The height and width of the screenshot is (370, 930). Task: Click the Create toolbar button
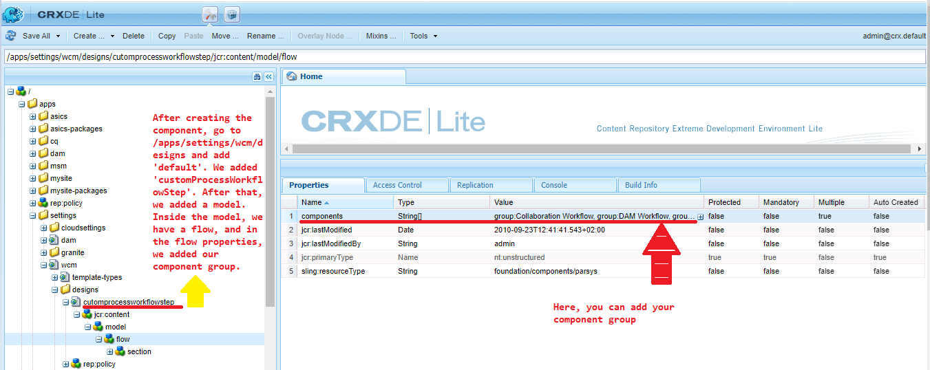(x=89, y=36)
